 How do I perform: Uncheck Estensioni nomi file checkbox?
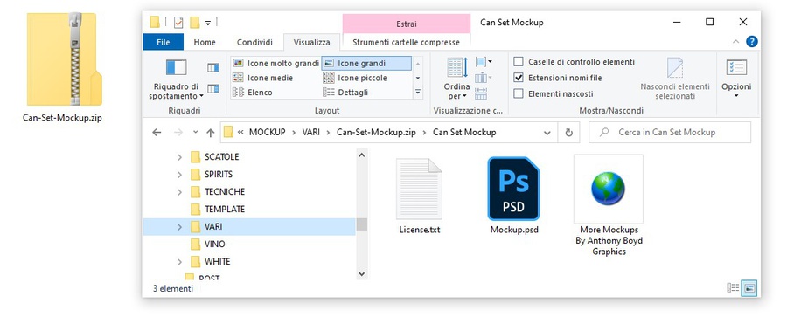click(519, 78)
